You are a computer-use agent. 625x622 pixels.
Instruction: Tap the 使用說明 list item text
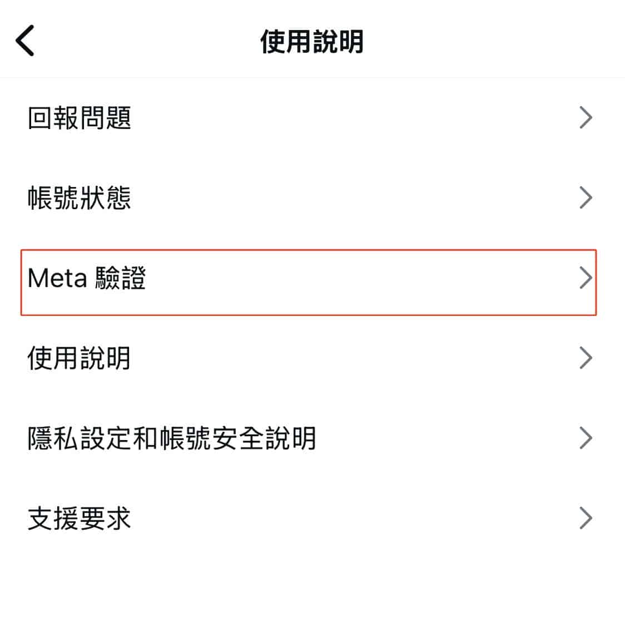coord(79,358)
